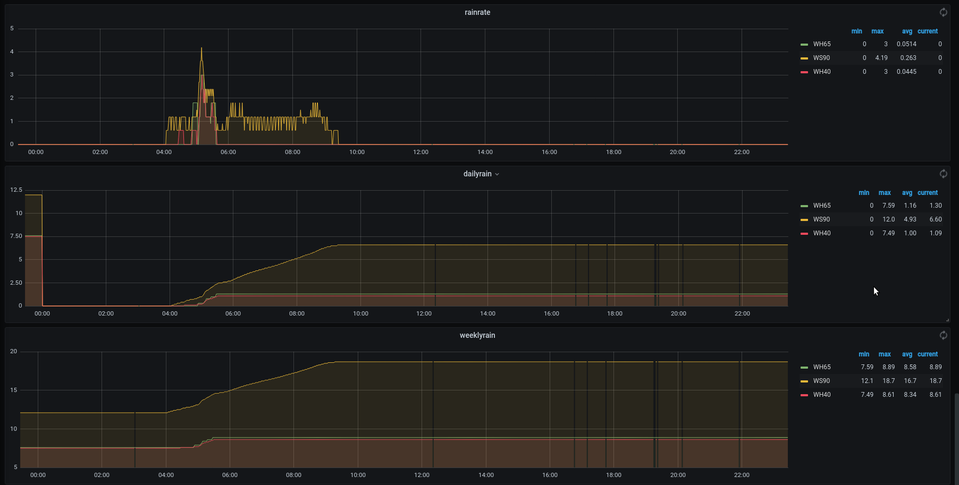Open color picker for WH40 in weeklyrain legend
959x485 pixels.
coord(804,395)
